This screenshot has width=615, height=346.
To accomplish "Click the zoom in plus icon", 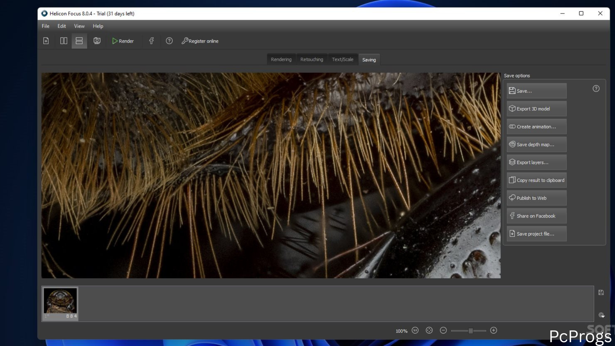I will (x=494, y=331).
